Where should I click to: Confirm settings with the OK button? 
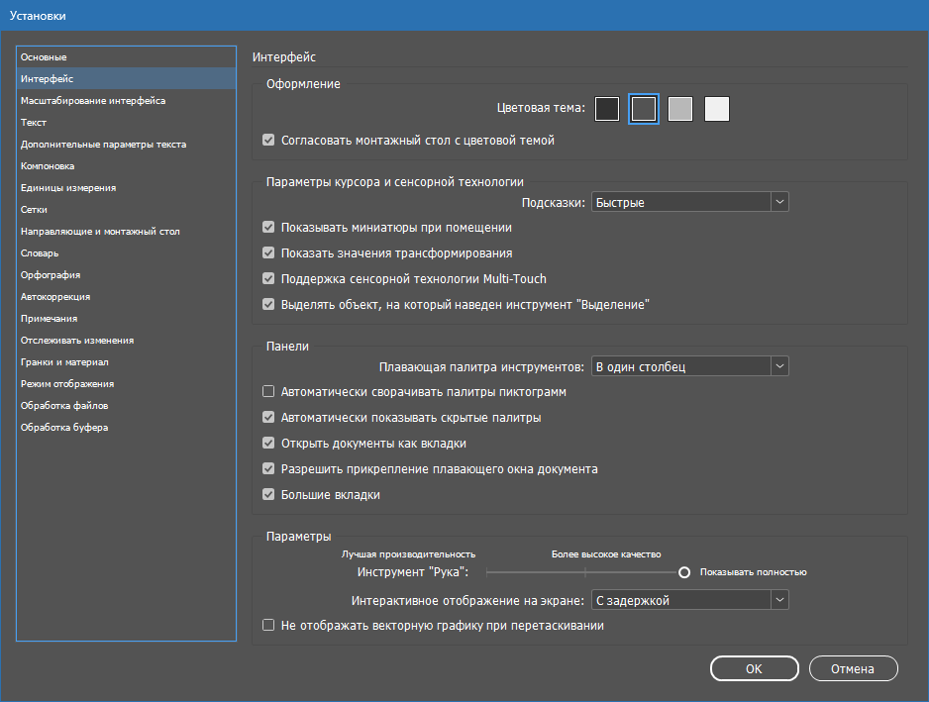click(755, 668)
